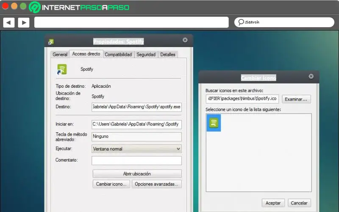The image size is (339, 212).
Task: Click the browser back arrow button
Action: click(x=9, y=22)
